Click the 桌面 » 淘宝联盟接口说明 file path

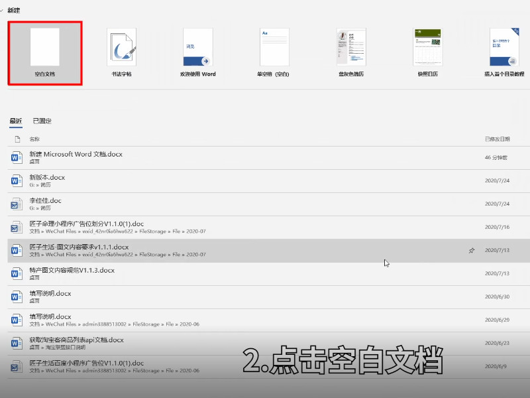click(x=58, y=347)
